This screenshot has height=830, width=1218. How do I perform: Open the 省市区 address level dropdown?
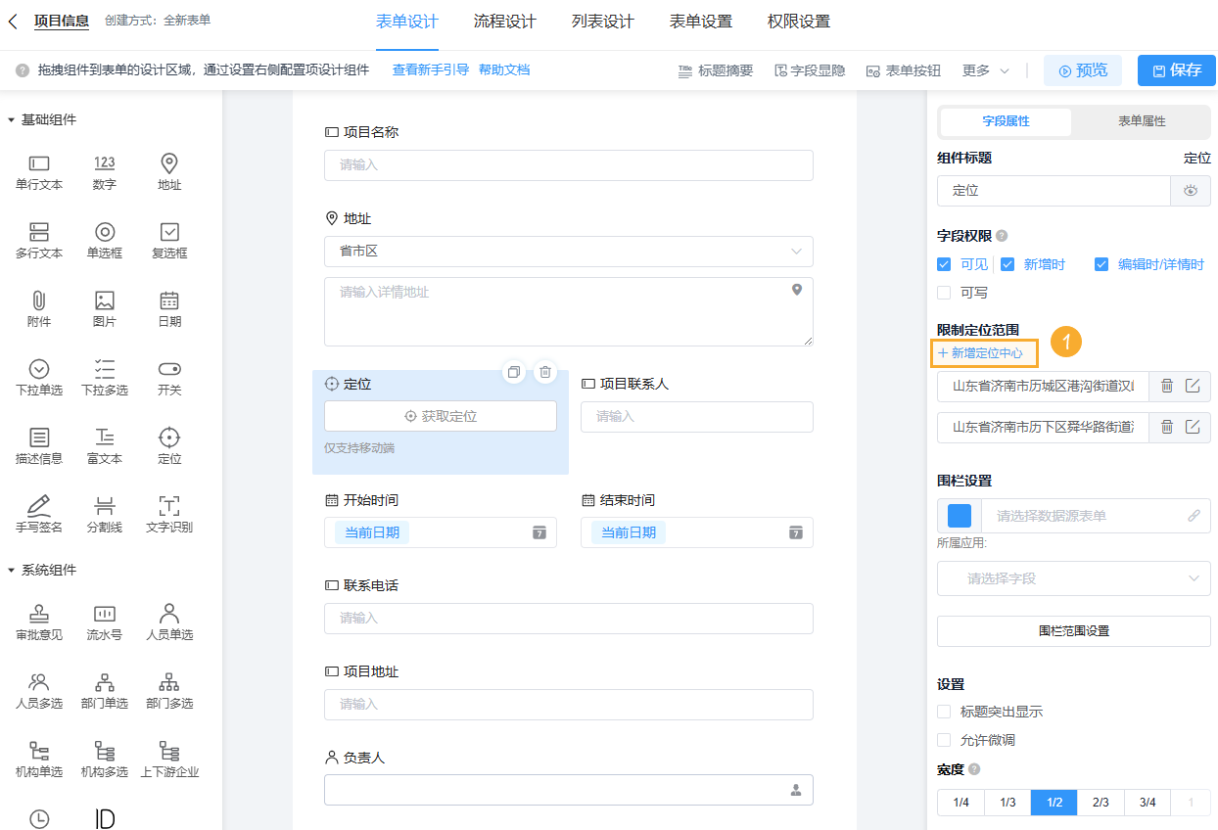click(x=568, y=252)
